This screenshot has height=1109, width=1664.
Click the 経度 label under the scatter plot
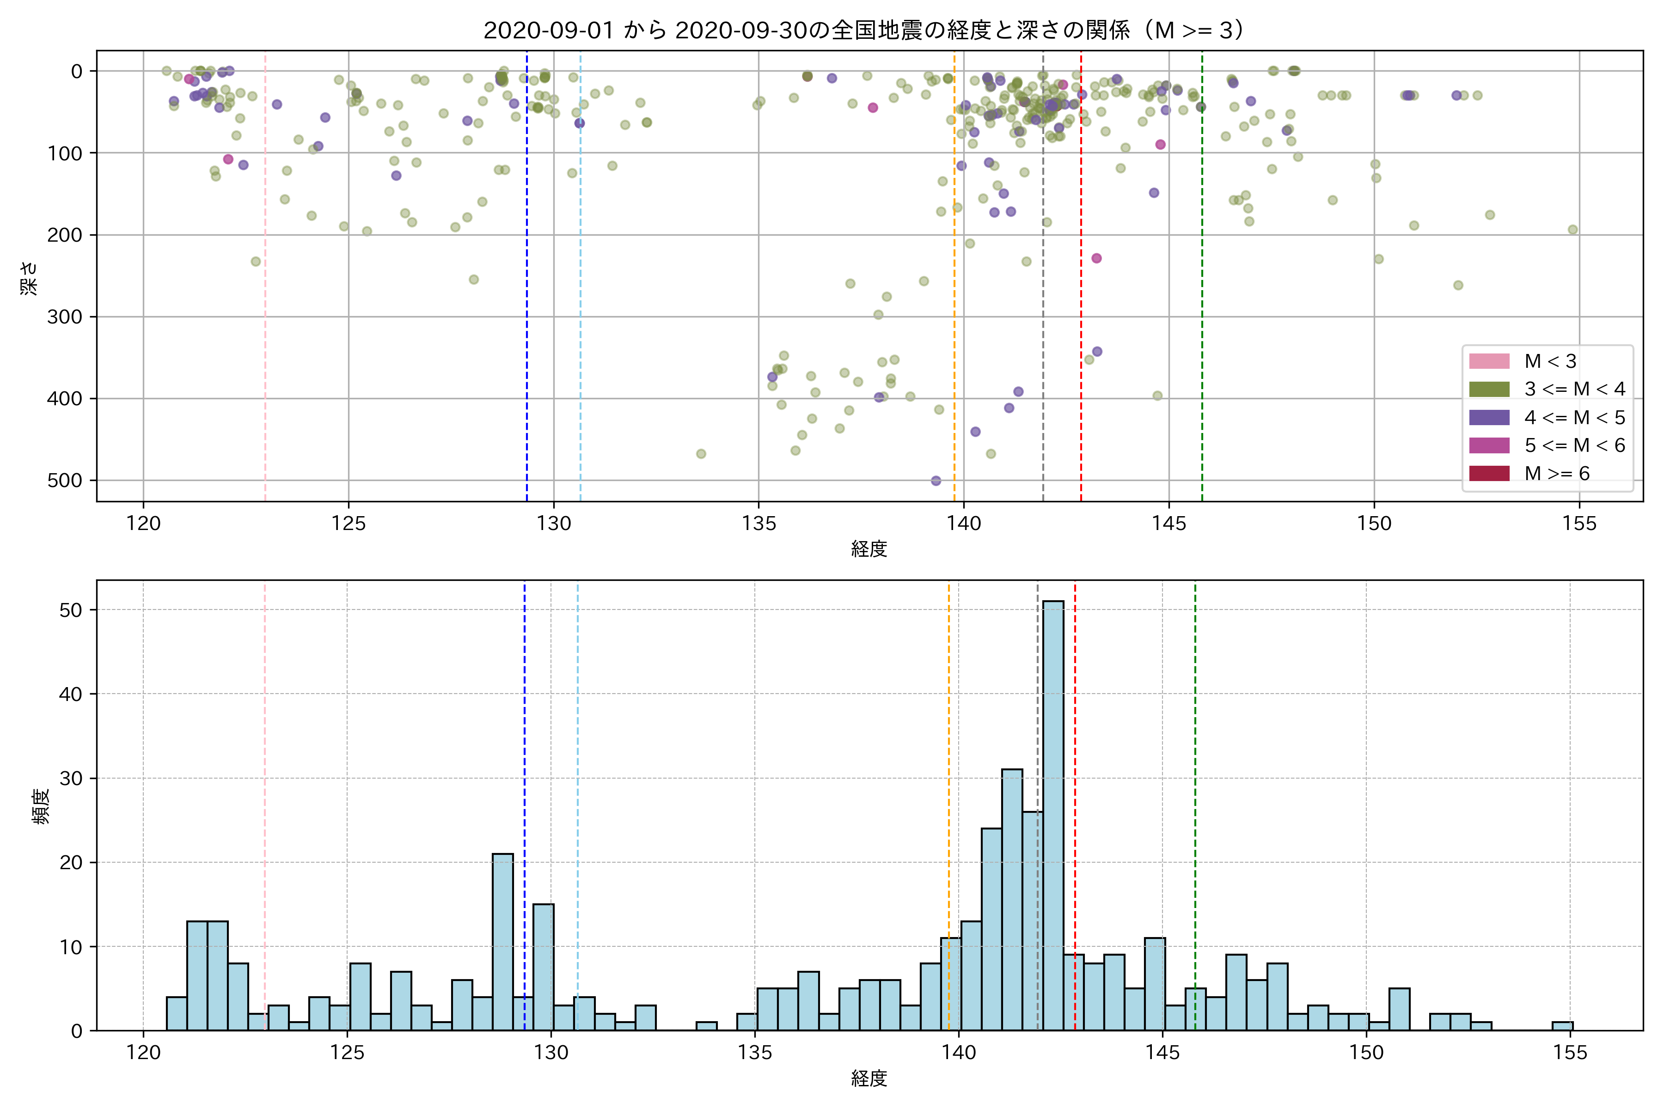(x=869, y=549)
